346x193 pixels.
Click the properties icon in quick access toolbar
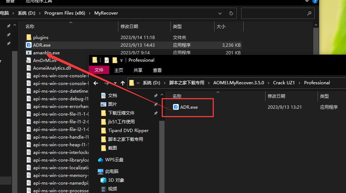[107, 60]
